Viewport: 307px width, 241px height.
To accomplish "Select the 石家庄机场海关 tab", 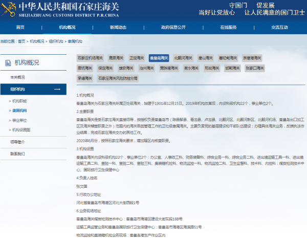I will click(x=90, y=58).
